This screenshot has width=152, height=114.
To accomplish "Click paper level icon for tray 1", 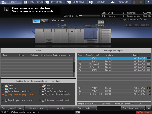I will 148,58.
